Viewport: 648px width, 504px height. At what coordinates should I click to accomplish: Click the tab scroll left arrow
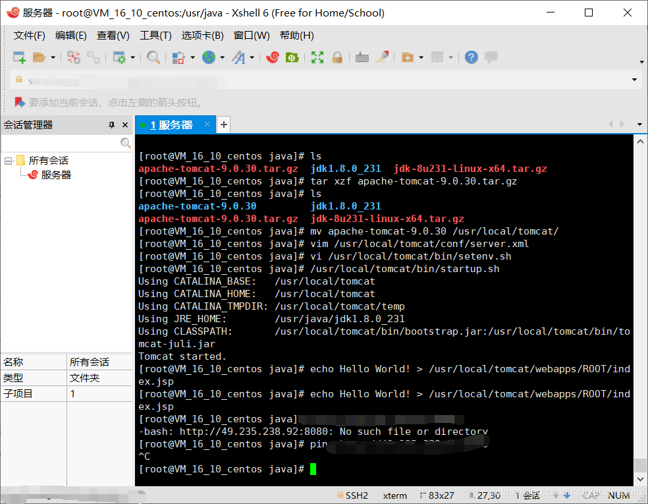(610, 125)
